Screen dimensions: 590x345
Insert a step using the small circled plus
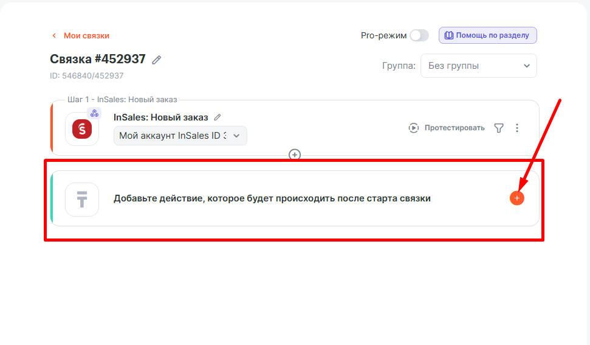coord(295,155)
